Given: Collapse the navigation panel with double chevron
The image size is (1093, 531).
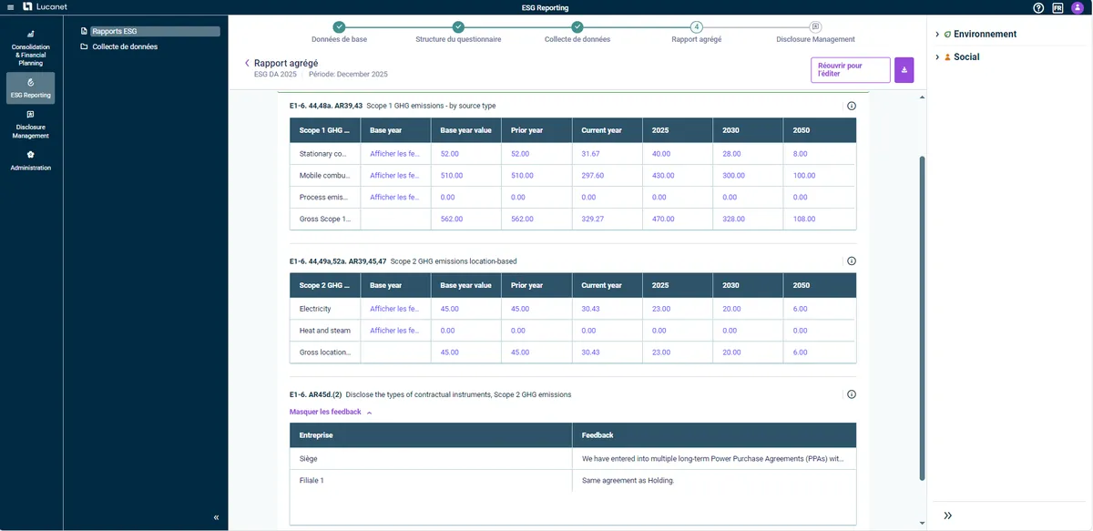Looking at the screenshot, I should click(x=216, y=517).
